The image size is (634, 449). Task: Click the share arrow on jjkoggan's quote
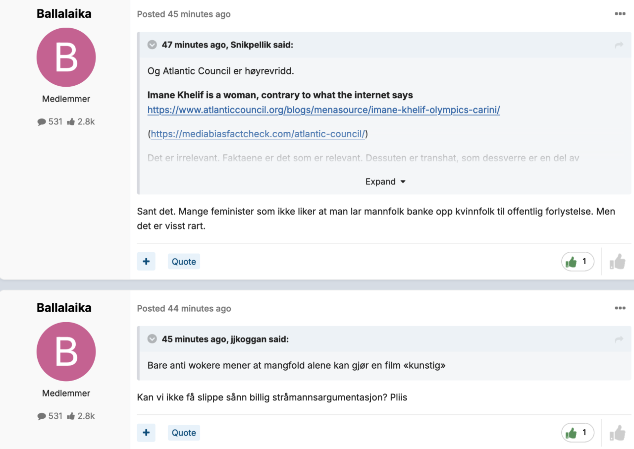point(618,339)
